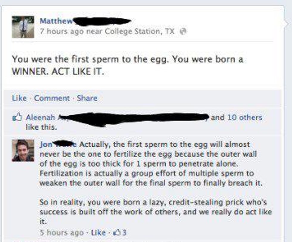The image size is (292, 242).
Task: Share Matthew's post
Action: [87, 98]
